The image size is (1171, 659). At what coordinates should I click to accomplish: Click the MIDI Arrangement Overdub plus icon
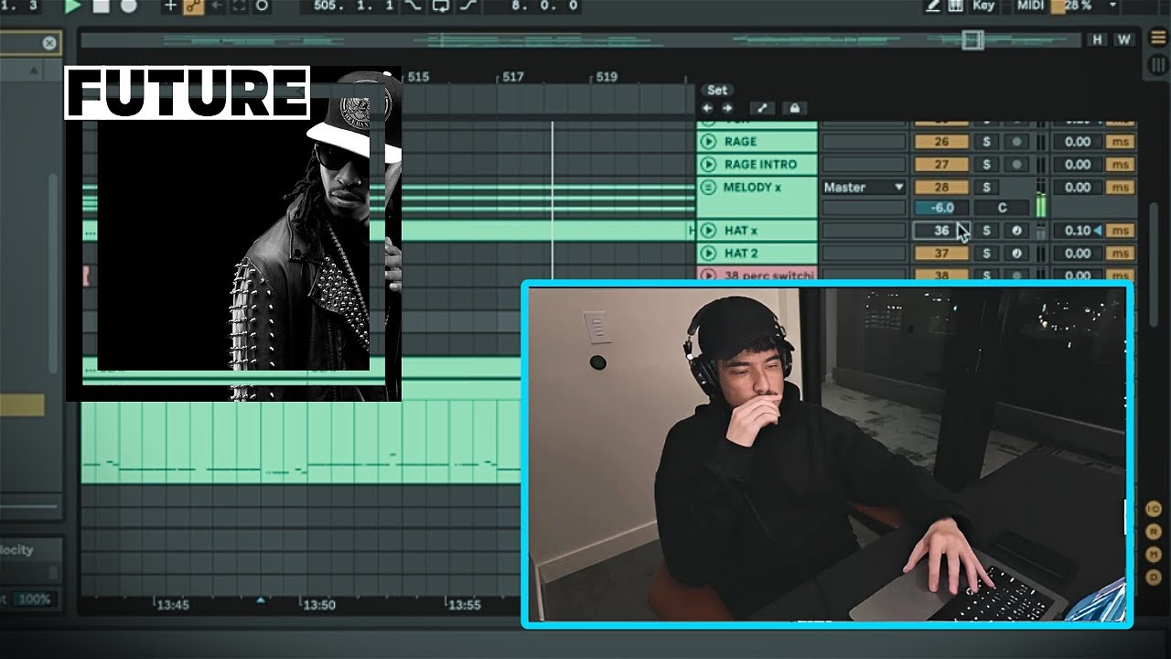tap(170, 5)
